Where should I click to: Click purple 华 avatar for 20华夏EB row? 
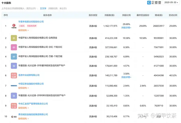tap(14, 66)
